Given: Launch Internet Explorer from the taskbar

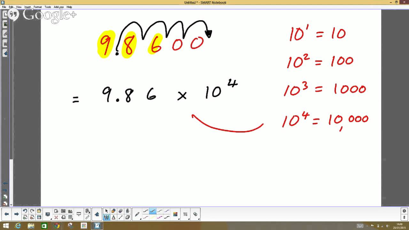Looking at the screenshot, I should click(18, 226).
